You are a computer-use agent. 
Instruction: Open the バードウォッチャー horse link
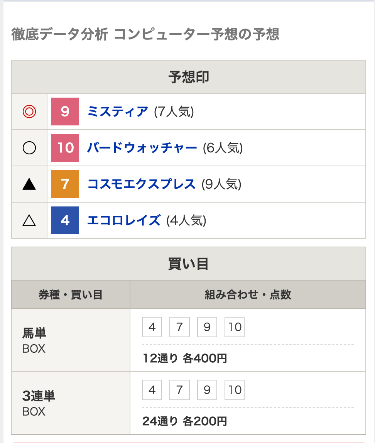click(x=142, y=148)
